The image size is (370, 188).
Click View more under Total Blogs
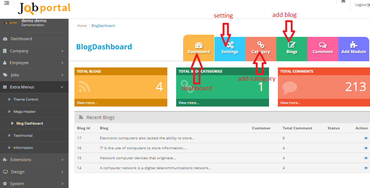point(87,103)
